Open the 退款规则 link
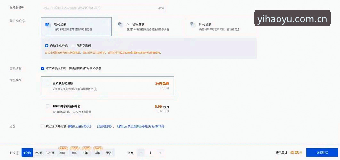This screenshot has width=340, height=160. pos(104,126)
